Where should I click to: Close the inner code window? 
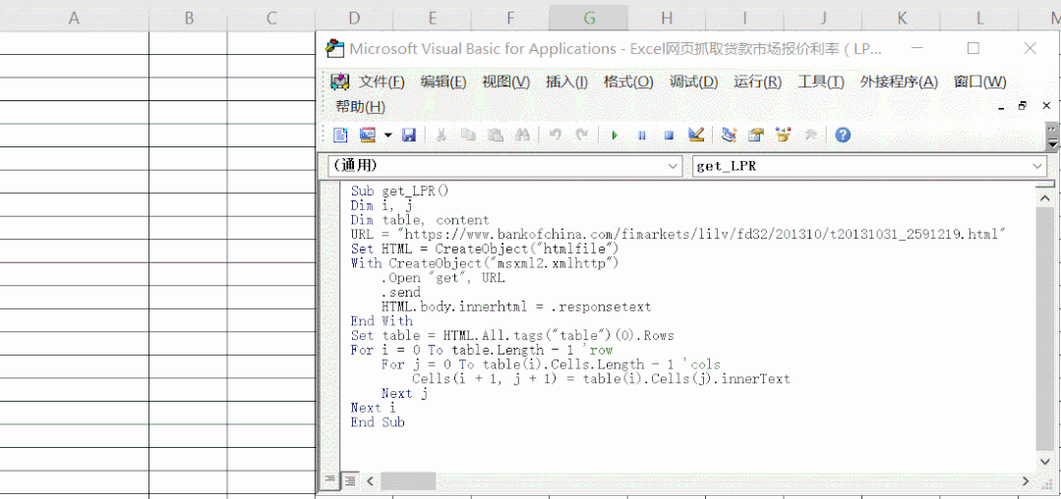[1046, 106]
